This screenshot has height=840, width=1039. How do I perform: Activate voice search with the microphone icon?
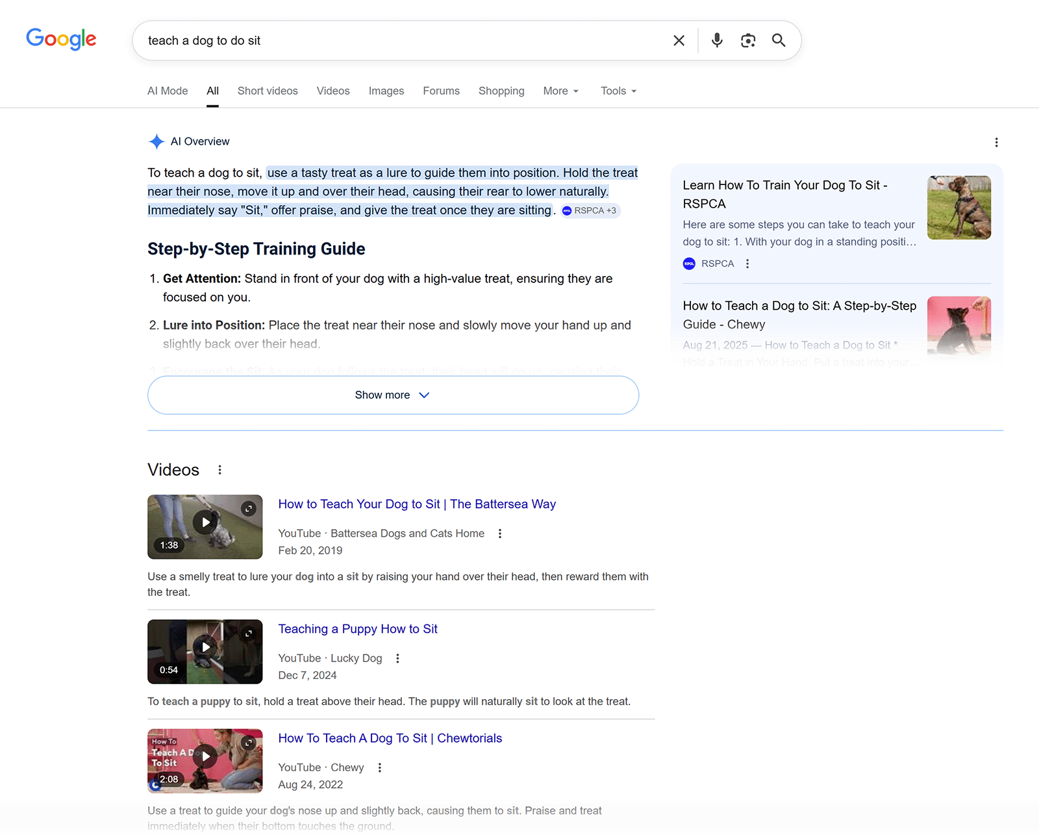point(716,40)
